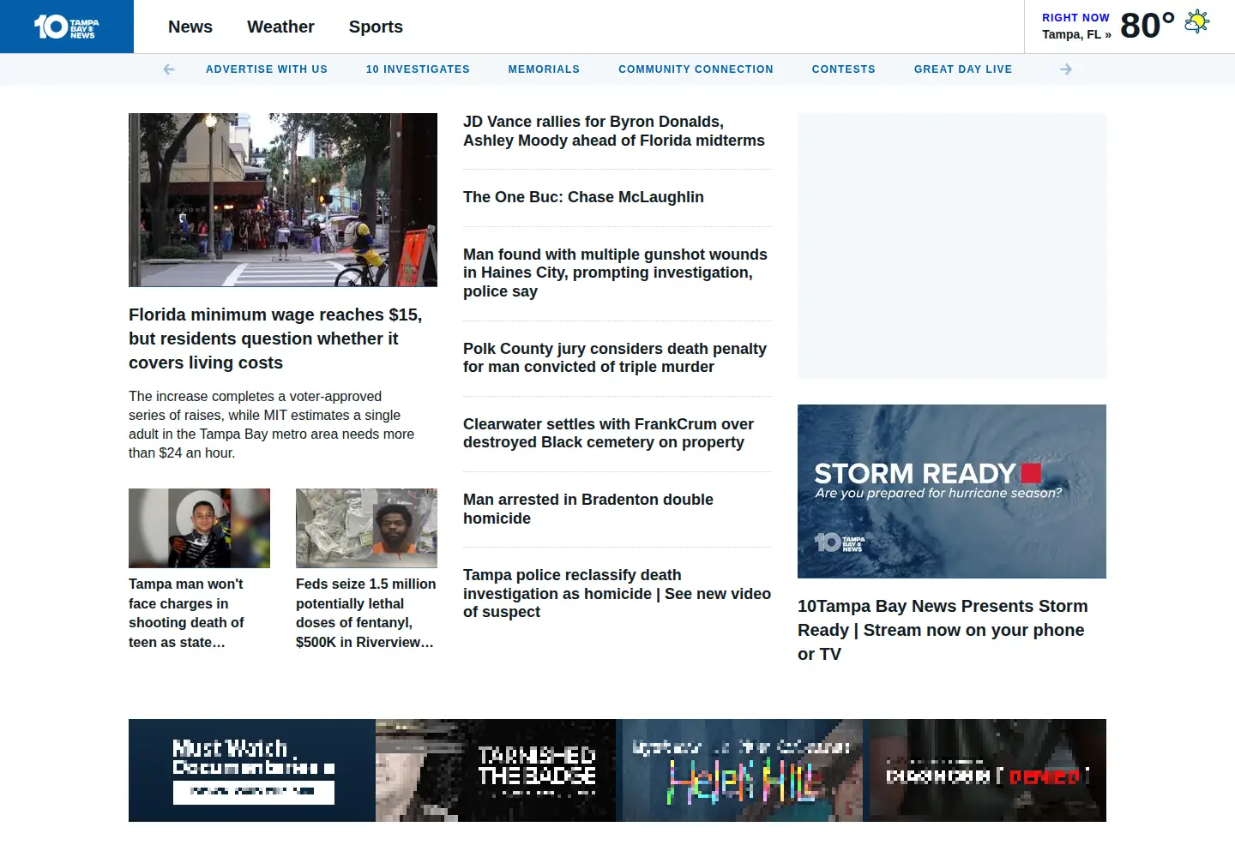View the 80° current temperature forecast
The height and width of the screenshot is (857, 1235).
coord(1148,26)
